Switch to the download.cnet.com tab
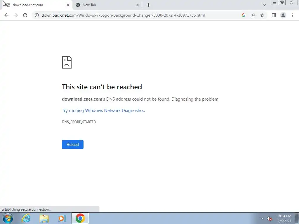 coord(36,5)
